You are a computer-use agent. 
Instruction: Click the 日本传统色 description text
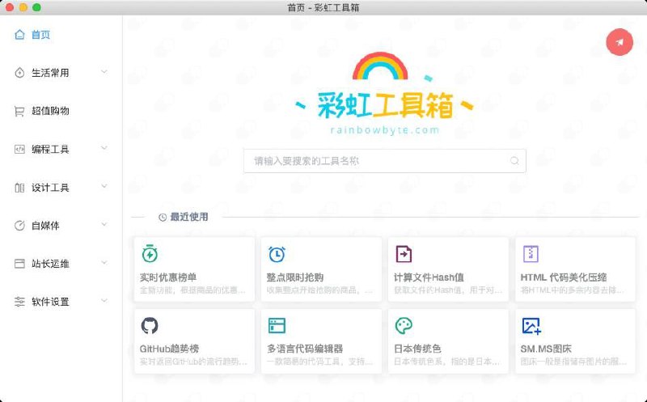click(448, 362)
